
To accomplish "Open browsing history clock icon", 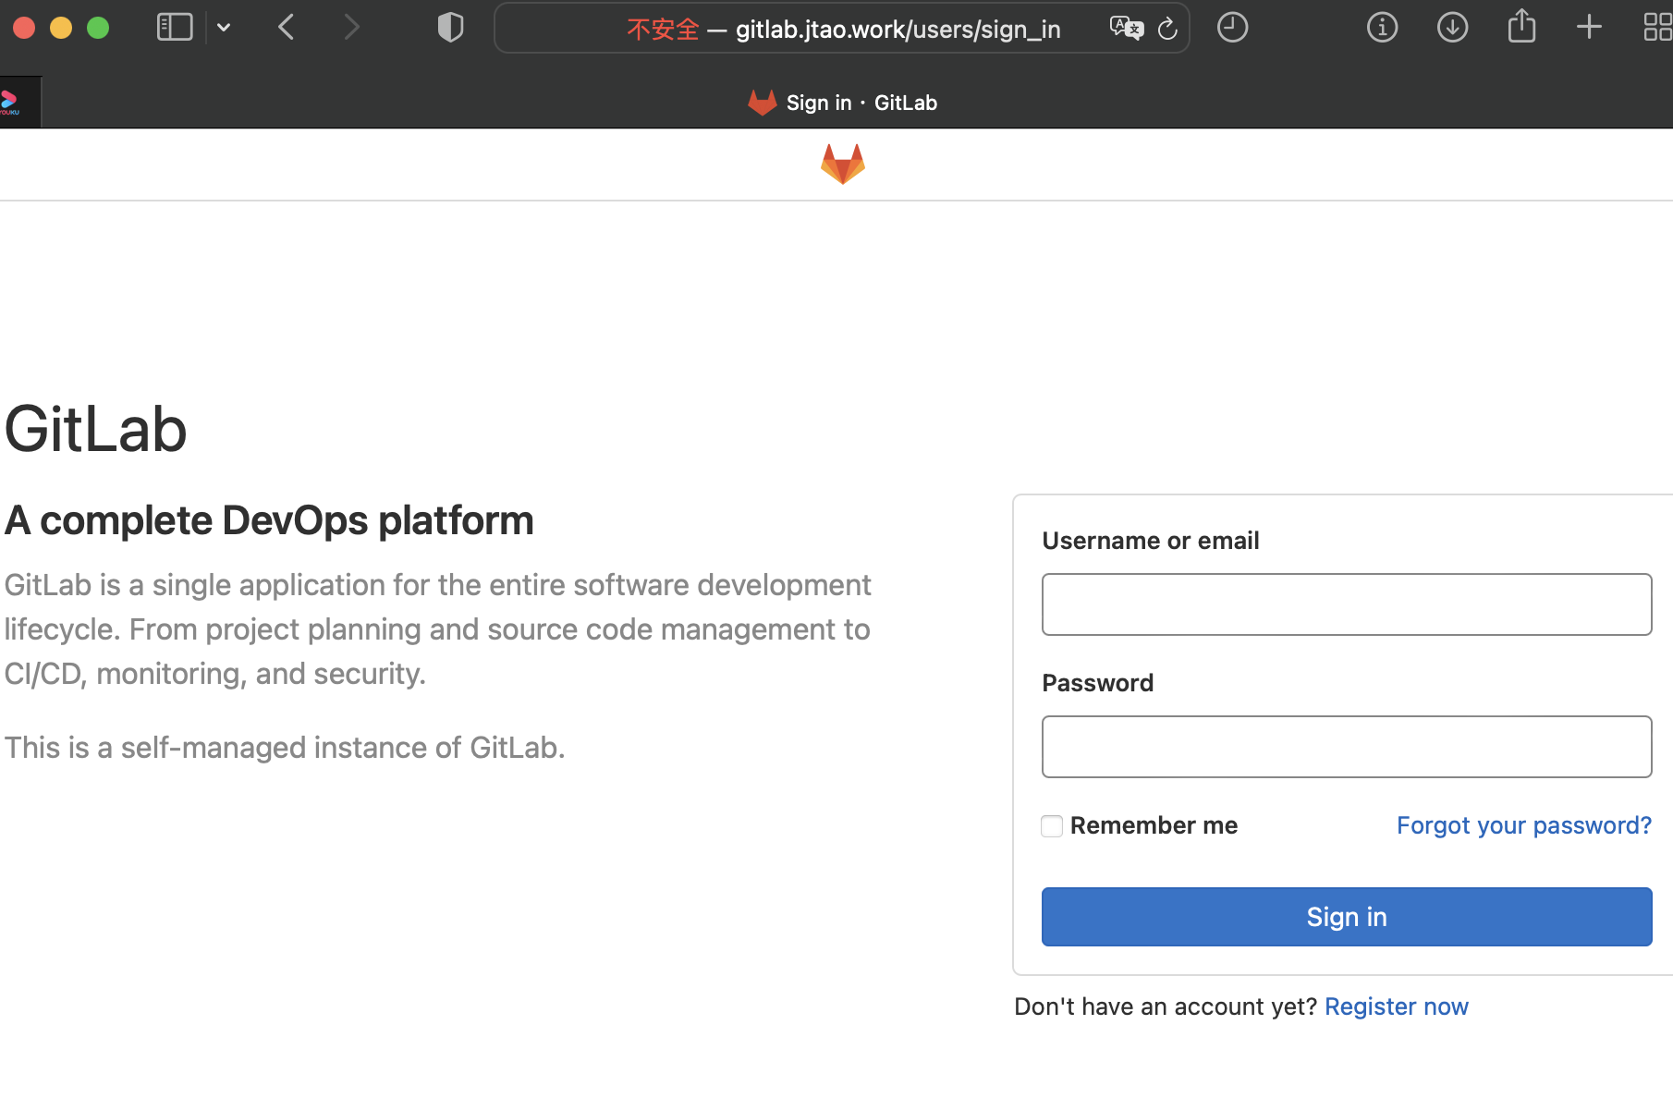I will (1232, 28).
